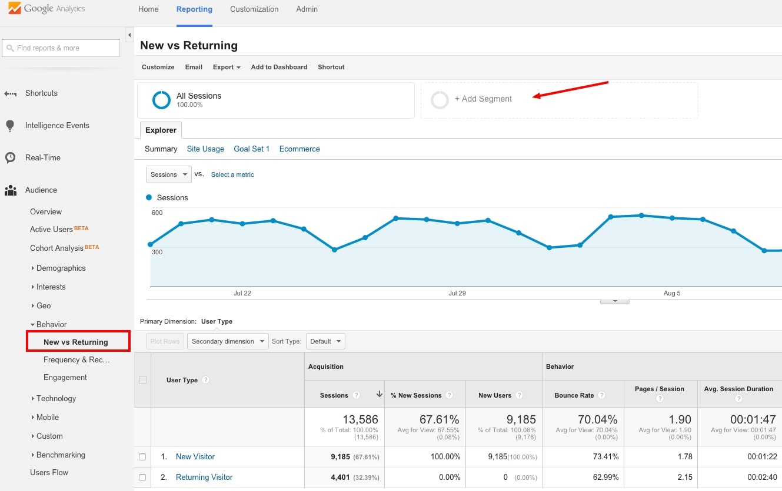The image size is (782, 491).
Task: Expand the Benchmarking section in sidebar
Action: tap(58, 455)
